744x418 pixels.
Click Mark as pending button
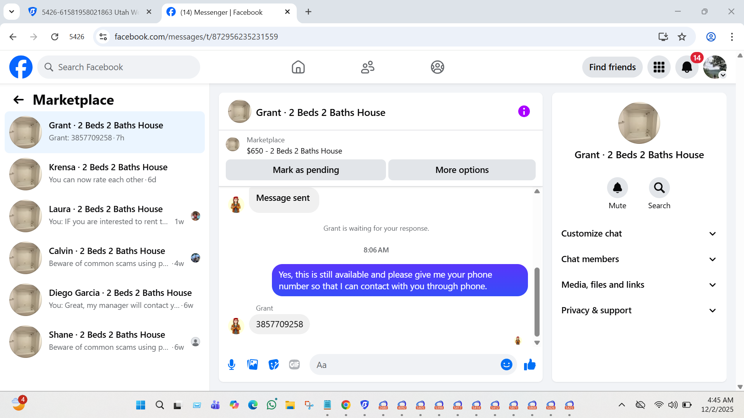point(306,170)
